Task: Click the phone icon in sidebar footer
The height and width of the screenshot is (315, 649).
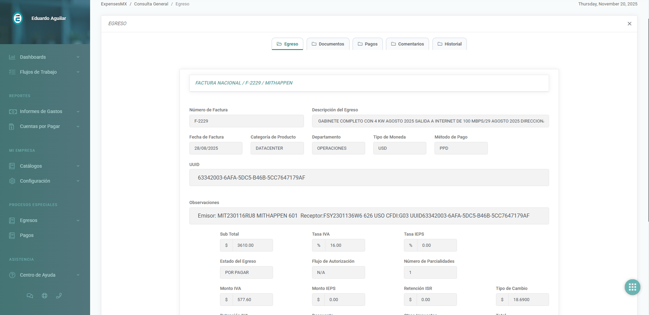Action: coord(59,296)
